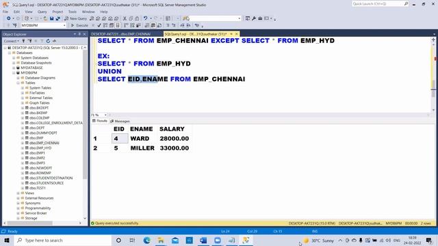Click the Connect Object Explorer plug icon

tap(23, 41)
